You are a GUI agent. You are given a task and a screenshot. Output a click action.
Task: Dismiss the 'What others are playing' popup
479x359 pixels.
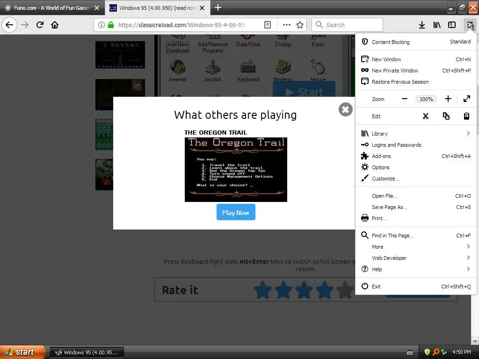pos(346,109)
